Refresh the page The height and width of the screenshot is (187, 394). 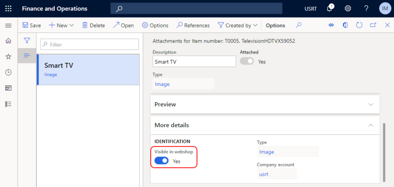coord(360,26)
